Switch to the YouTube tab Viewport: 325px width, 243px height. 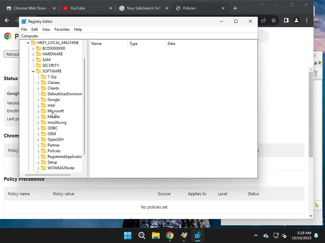click(x=77, y=8)
